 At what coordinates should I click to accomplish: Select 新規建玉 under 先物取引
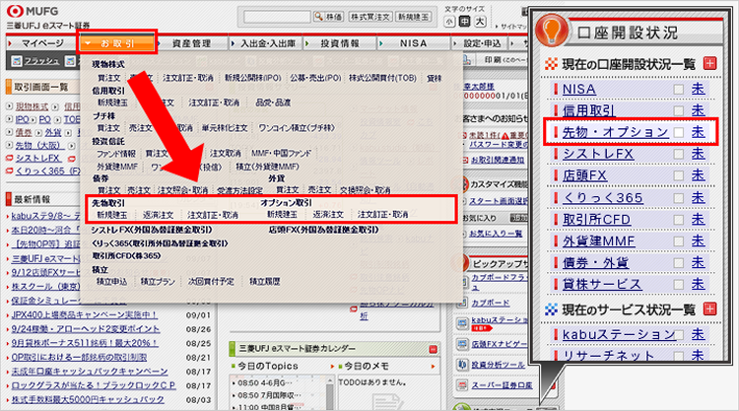[110, 214]
